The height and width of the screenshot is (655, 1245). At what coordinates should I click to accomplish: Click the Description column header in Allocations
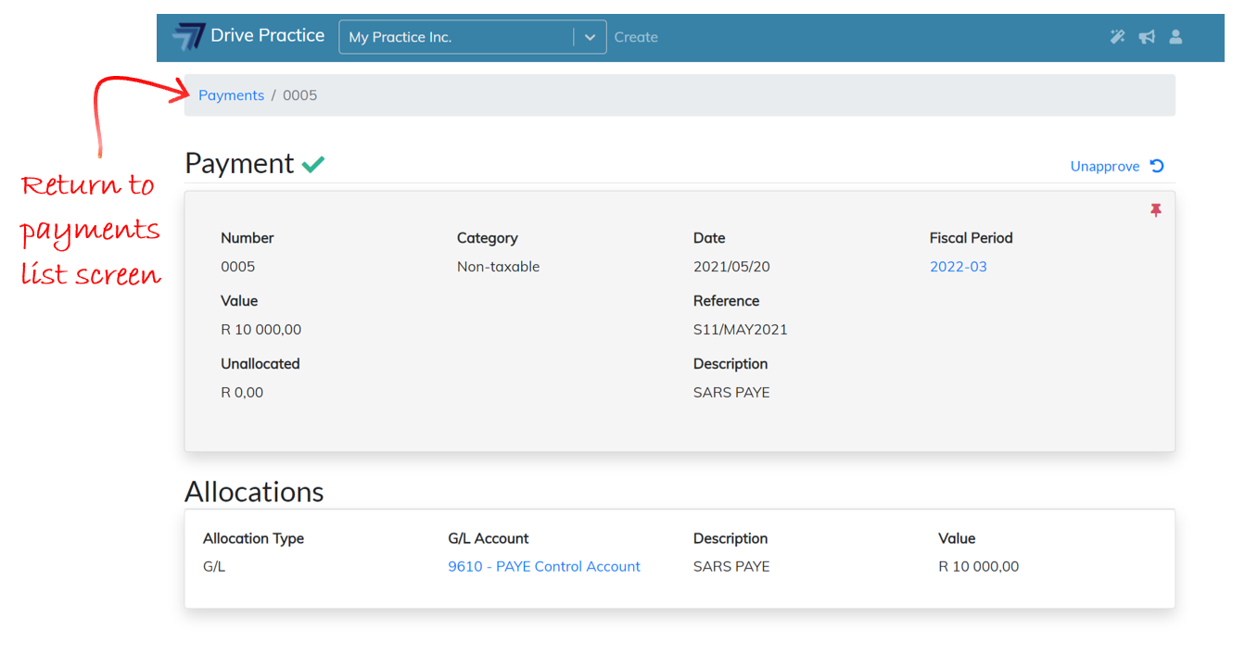[730, 538]
